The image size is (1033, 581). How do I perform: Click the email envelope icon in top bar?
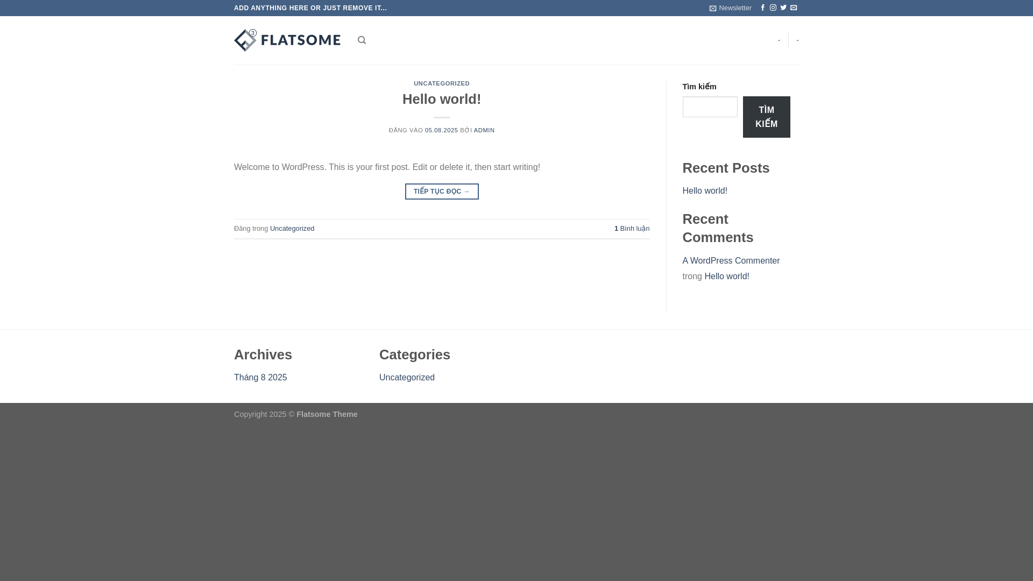794,8
